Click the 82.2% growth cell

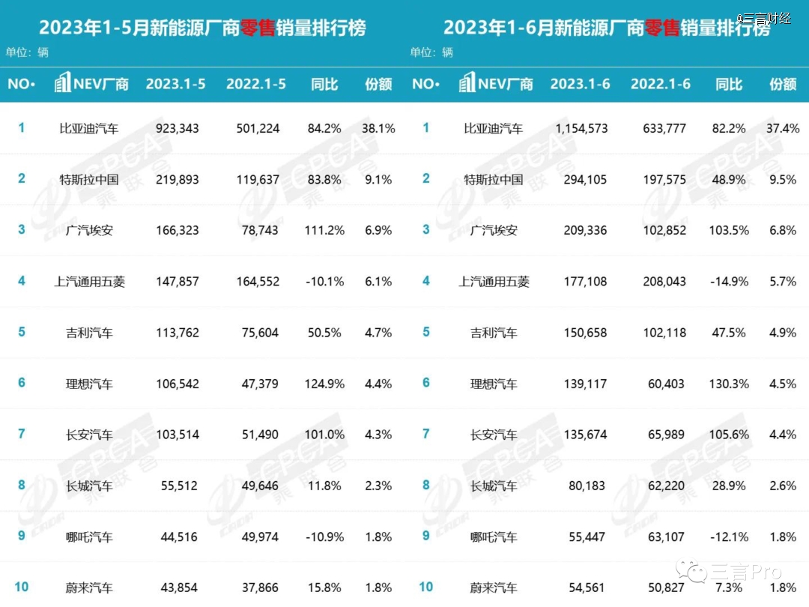coord(729,129)
